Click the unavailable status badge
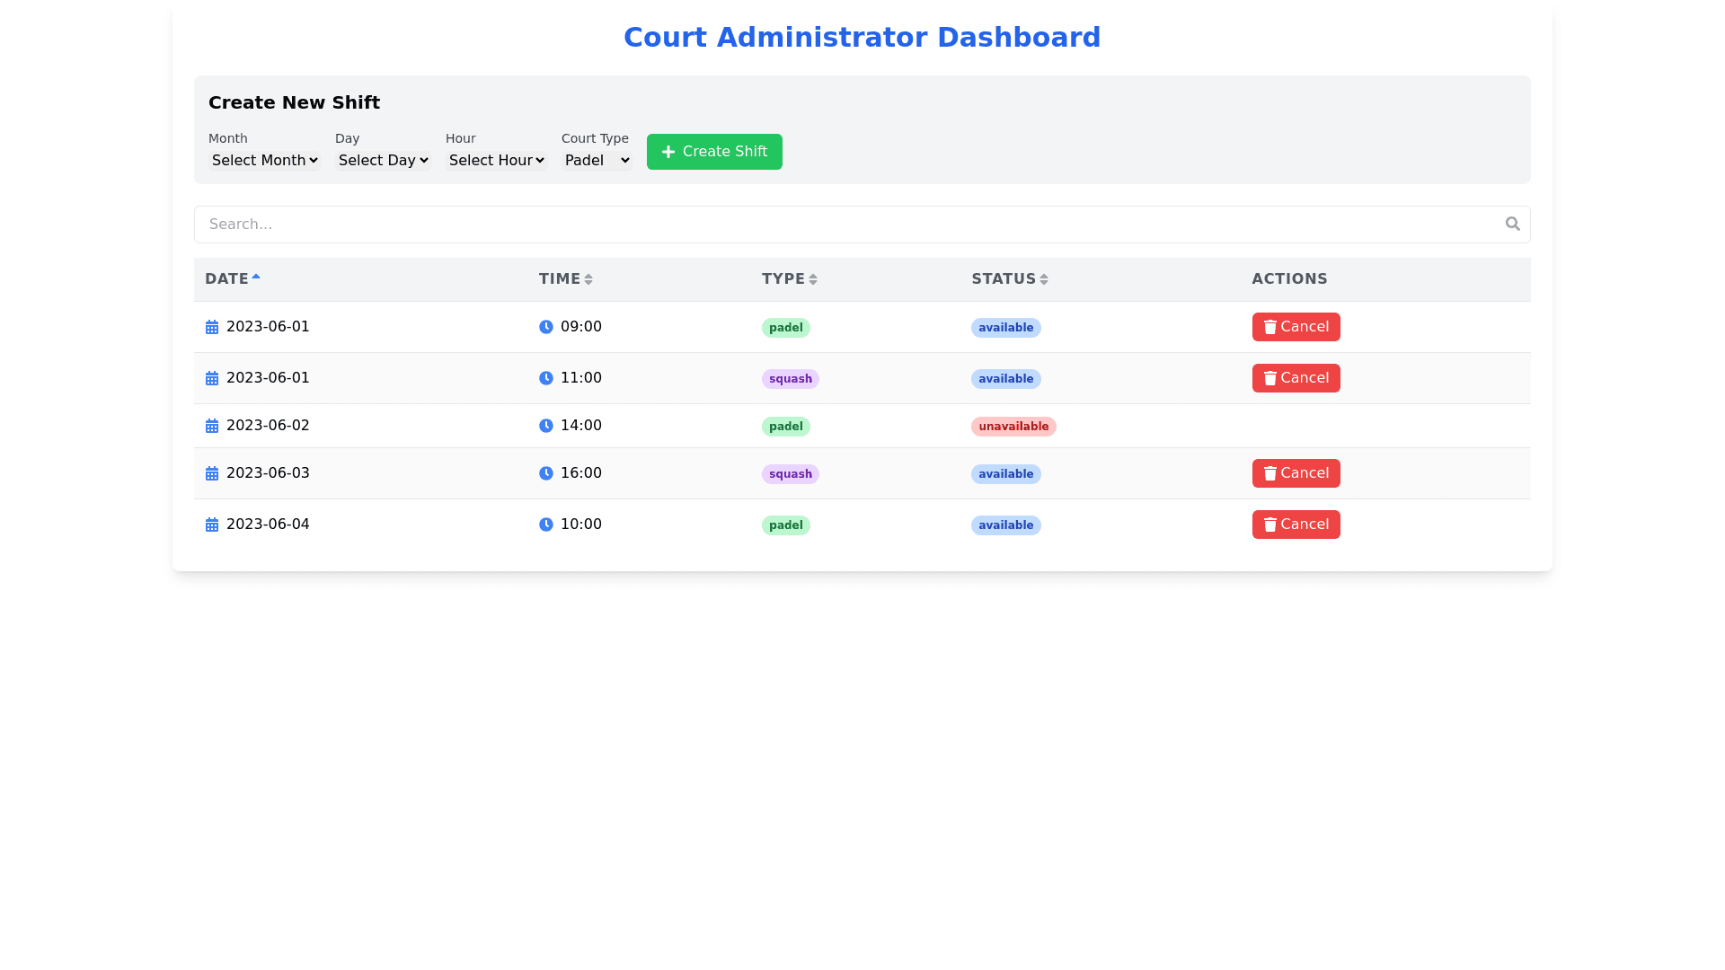 click(1013, 427)
